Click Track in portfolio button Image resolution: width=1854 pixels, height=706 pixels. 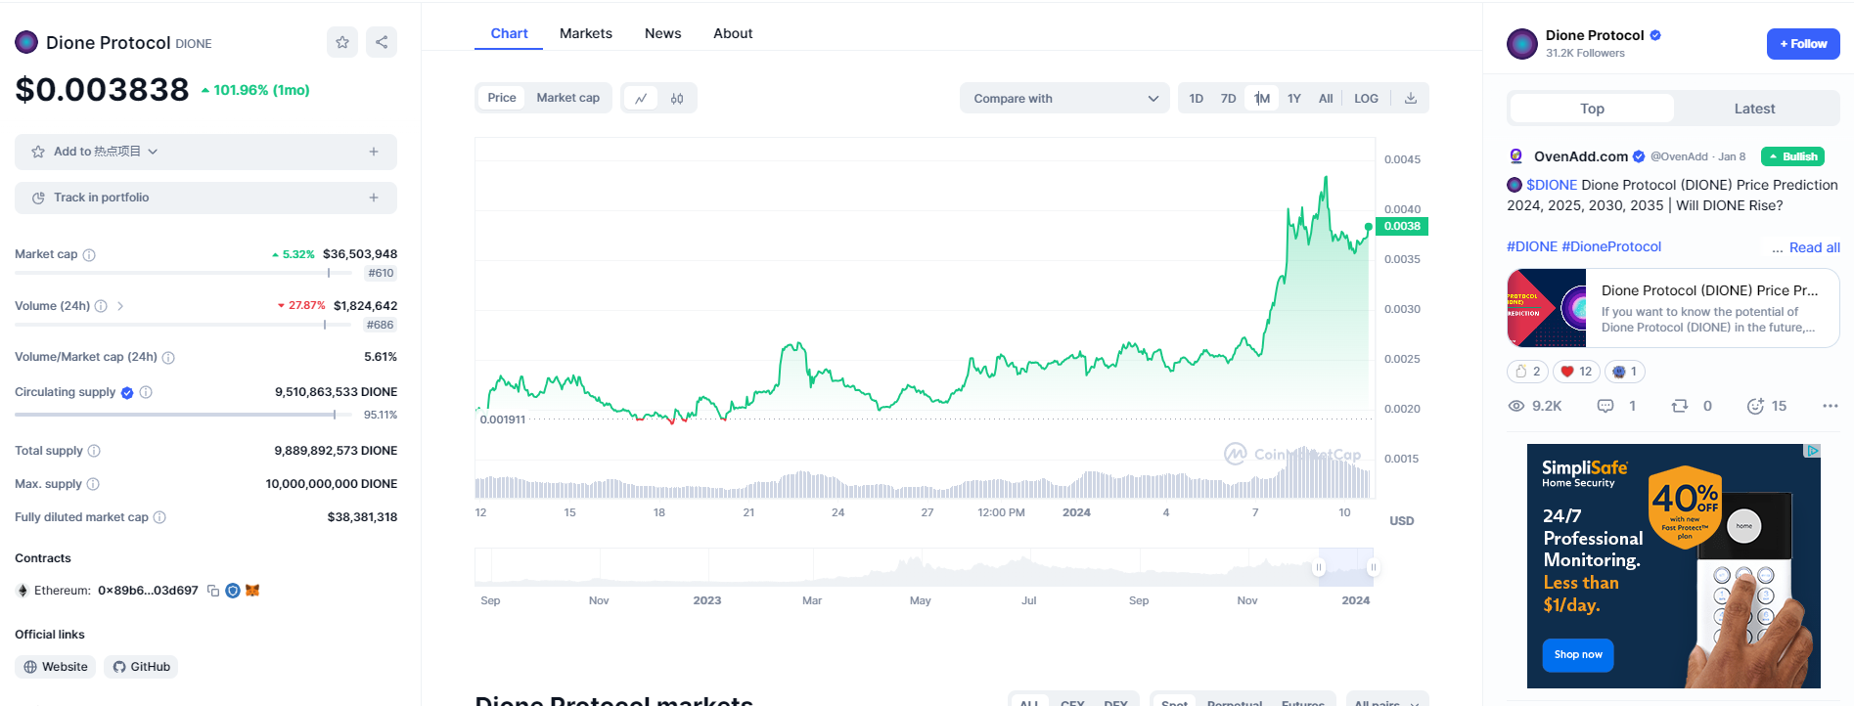click(x=205, y=198)
